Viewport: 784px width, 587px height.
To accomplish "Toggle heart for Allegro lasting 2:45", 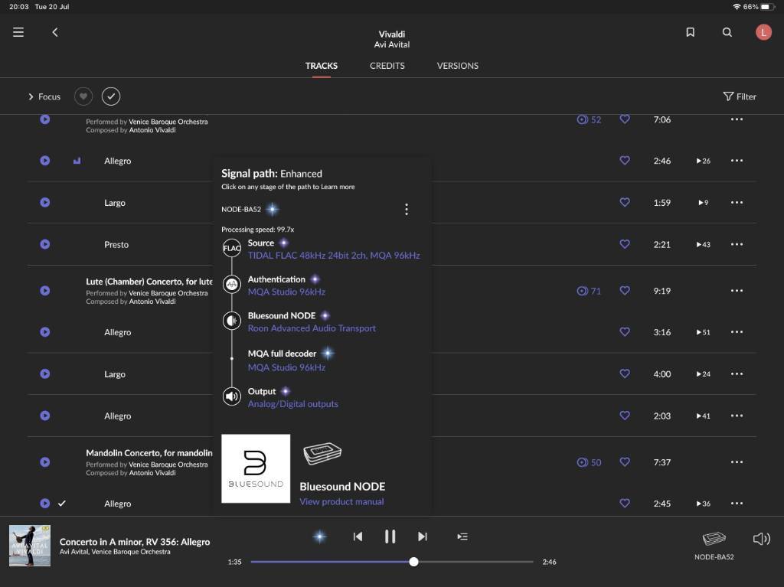I will 625,503.
